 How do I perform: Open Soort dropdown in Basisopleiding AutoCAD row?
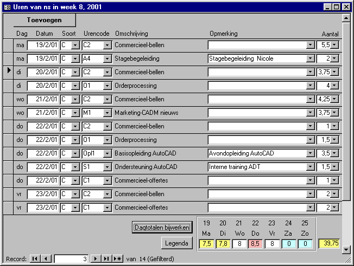click(75, 153)
